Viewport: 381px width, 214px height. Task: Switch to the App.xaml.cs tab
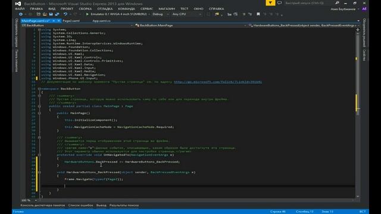tap(102, 21)
